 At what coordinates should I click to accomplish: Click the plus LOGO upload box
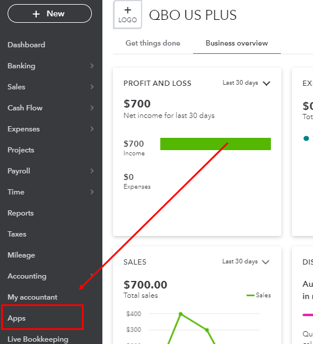click(x=128, y=15)
